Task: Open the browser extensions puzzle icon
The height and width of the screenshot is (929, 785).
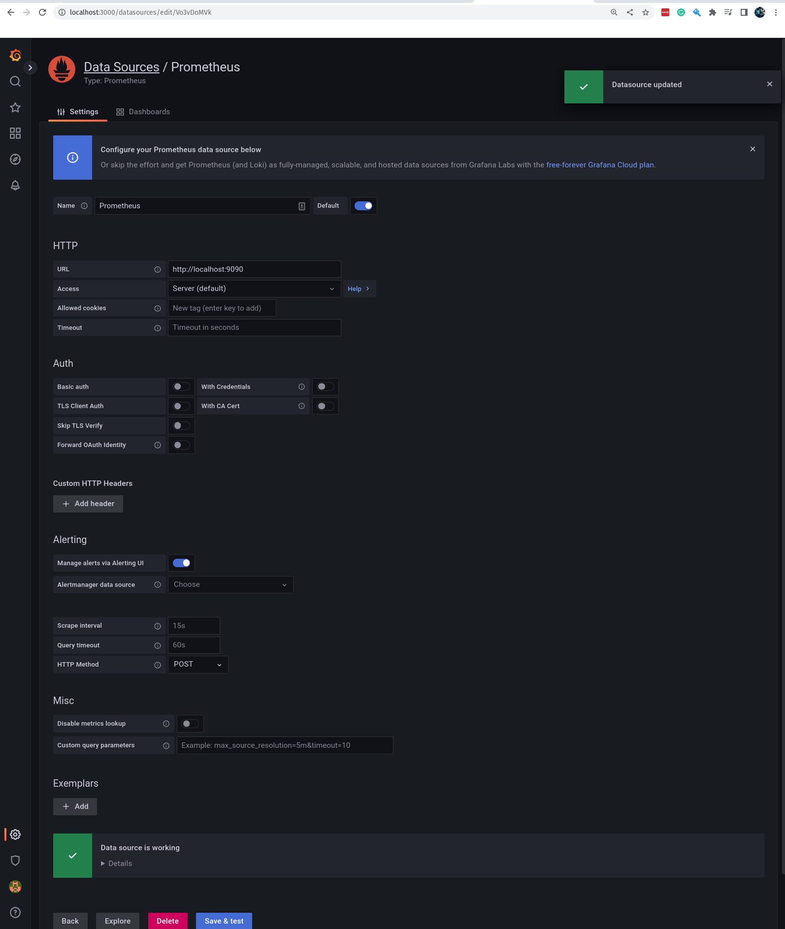Action: (x=712, y=12)
